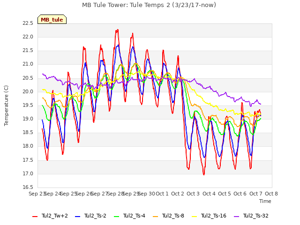300x225 pixels.
Task: Click the orange Tul2_Ts-8 legend color marker
Action: tap(155, 217)
